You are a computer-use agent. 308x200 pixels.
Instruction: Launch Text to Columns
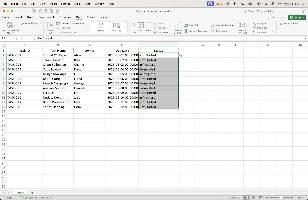click(x=178, y=28)
